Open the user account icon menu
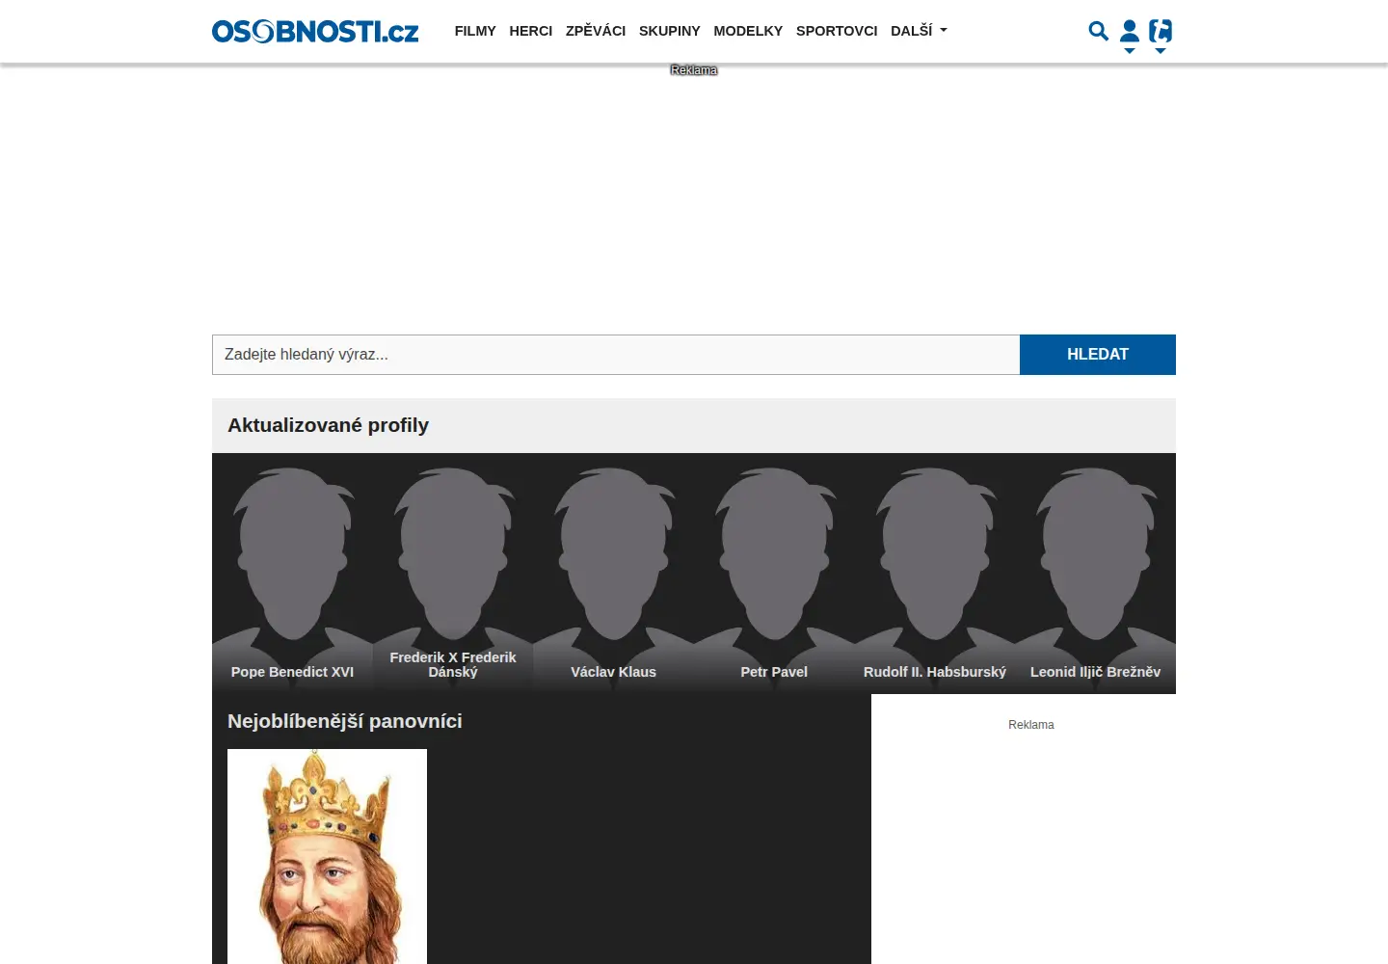 (x=1130, y=36)
